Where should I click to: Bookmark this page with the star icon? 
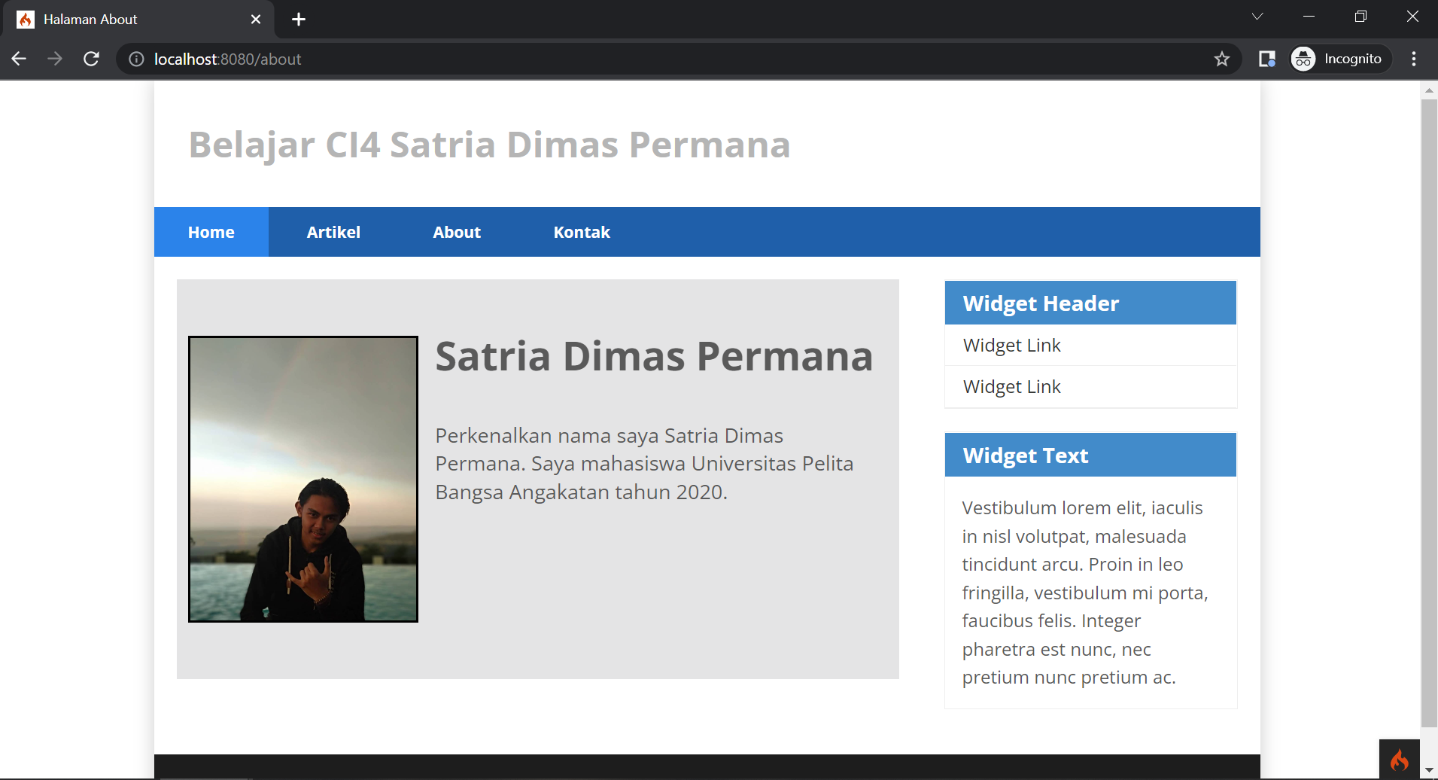pos(1221,59)
